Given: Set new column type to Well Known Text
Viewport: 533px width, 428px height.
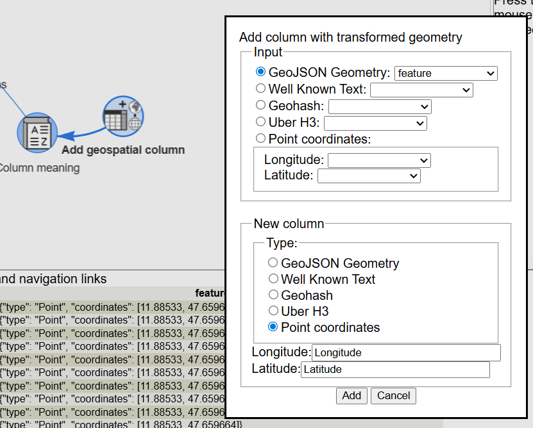Looking at the screenshot, I should 273,279.
